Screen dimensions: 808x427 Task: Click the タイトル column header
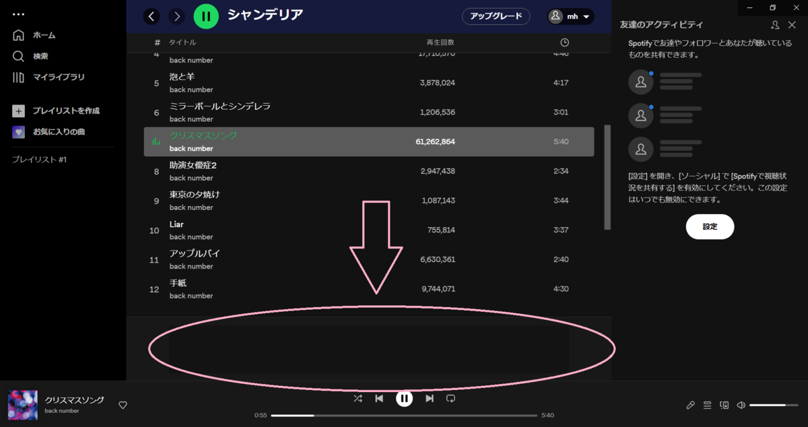(x=182, y=42)
